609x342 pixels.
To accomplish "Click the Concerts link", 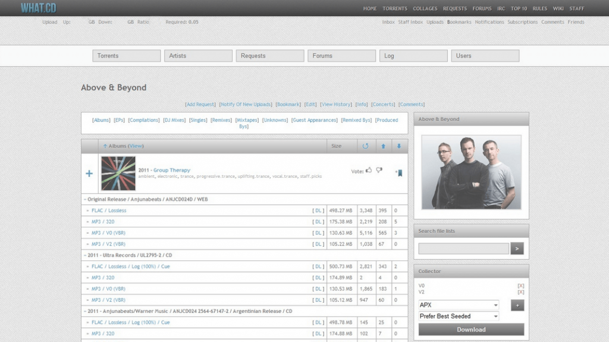I will 383,105.
